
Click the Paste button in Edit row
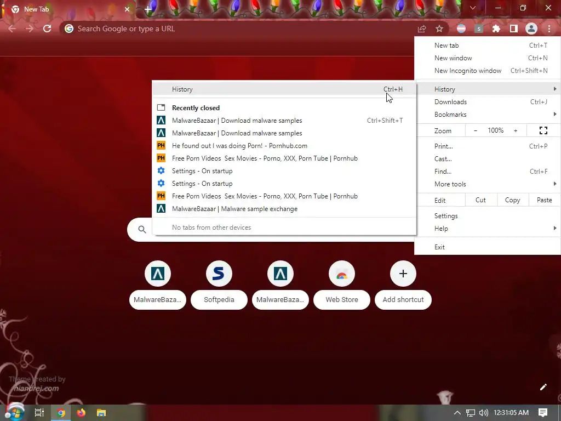click(544, 200)
